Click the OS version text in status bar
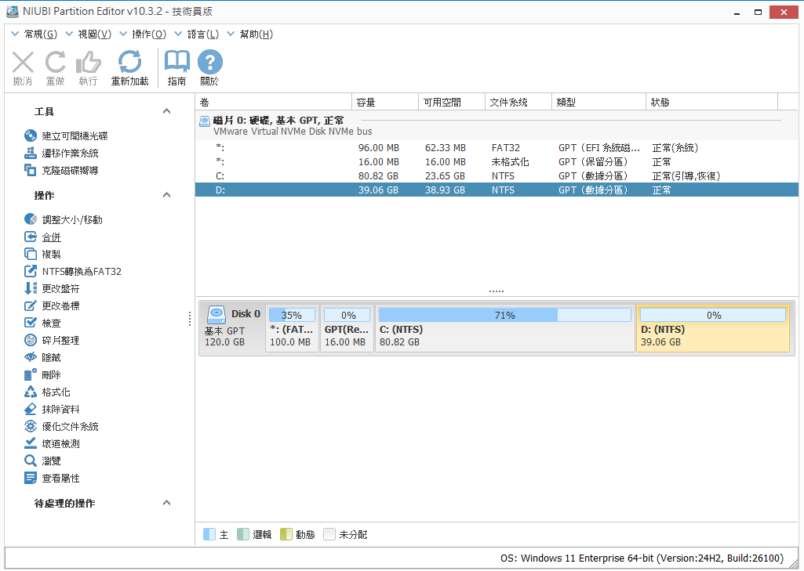Image resolution: width=804 pixels, height=571 pixels. [x=642, y=558]
